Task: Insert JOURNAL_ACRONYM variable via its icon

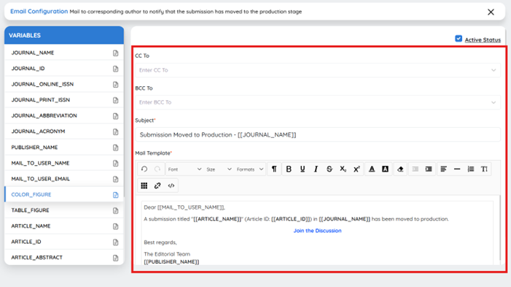Action: pyautogui.click(x=115, y=131)
